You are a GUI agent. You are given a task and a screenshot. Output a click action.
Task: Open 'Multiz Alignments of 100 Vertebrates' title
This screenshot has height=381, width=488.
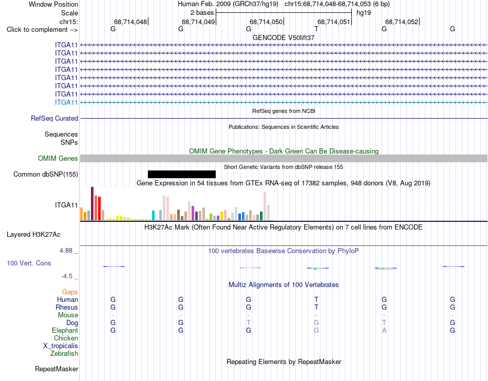point(284,284)
